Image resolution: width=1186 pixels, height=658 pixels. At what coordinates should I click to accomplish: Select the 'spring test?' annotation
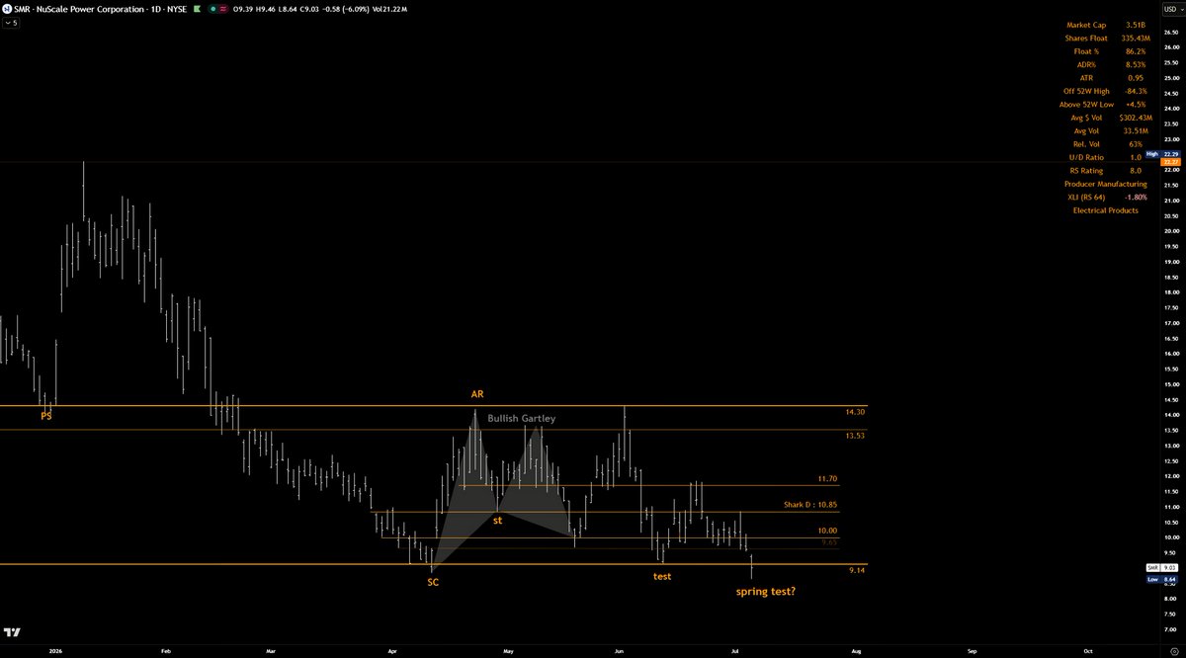point(766,592)
